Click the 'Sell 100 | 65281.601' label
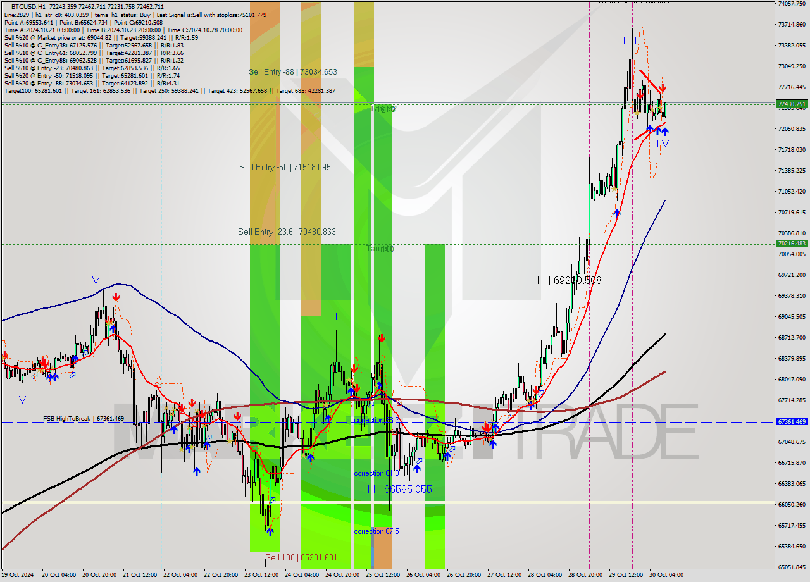The image size is (810, 582). 301,557
